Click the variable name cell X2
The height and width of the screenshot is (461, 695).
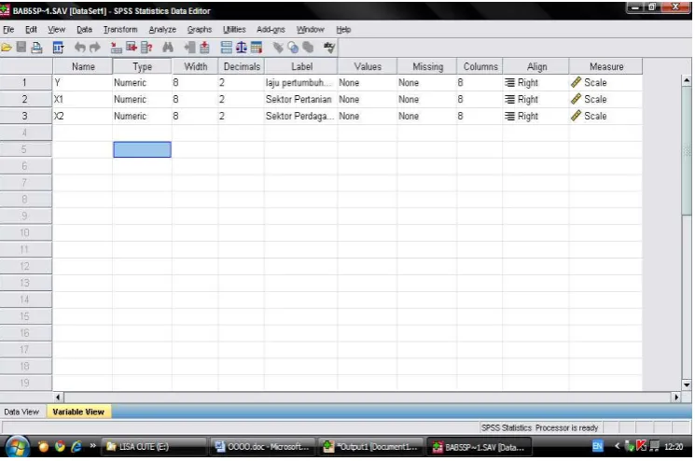tap(82, 116)
